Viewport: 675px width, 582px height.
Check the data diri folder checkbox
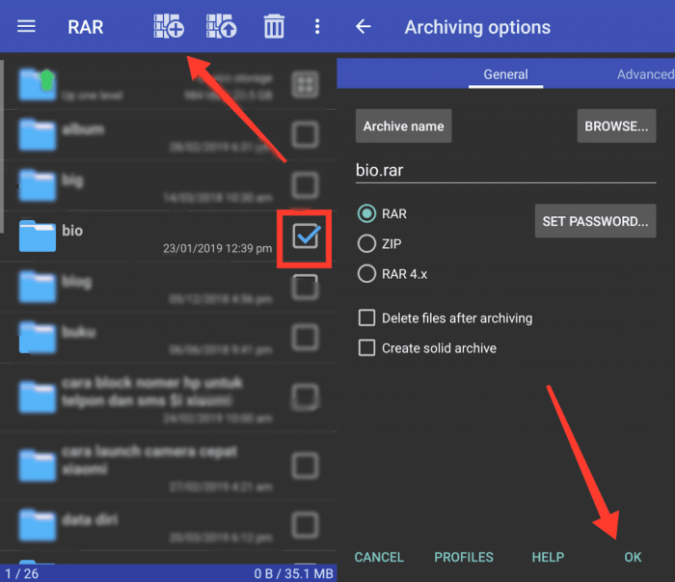(306, 525)
